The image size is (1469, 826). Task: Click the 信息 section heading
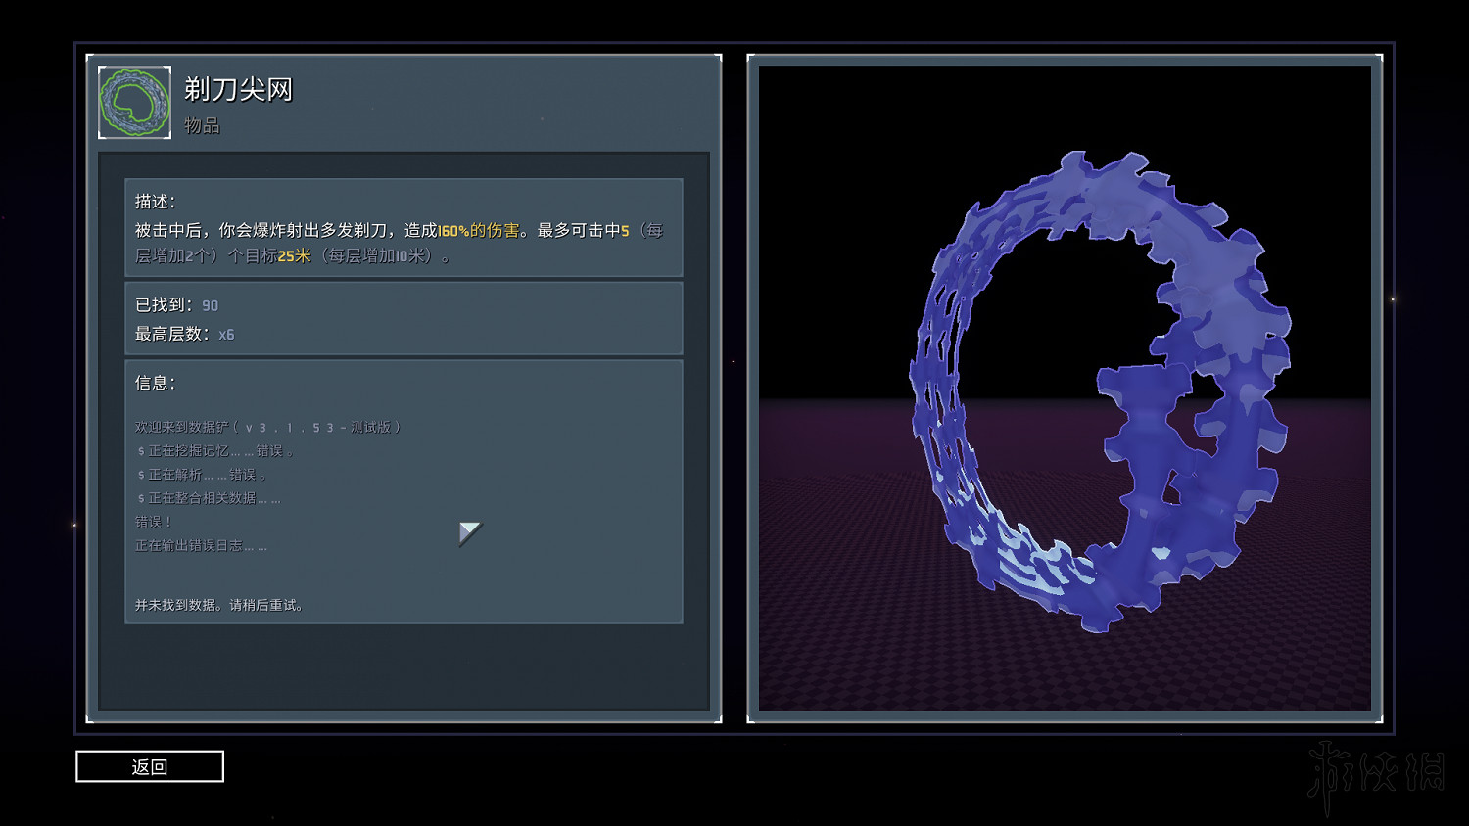point(155,383)
